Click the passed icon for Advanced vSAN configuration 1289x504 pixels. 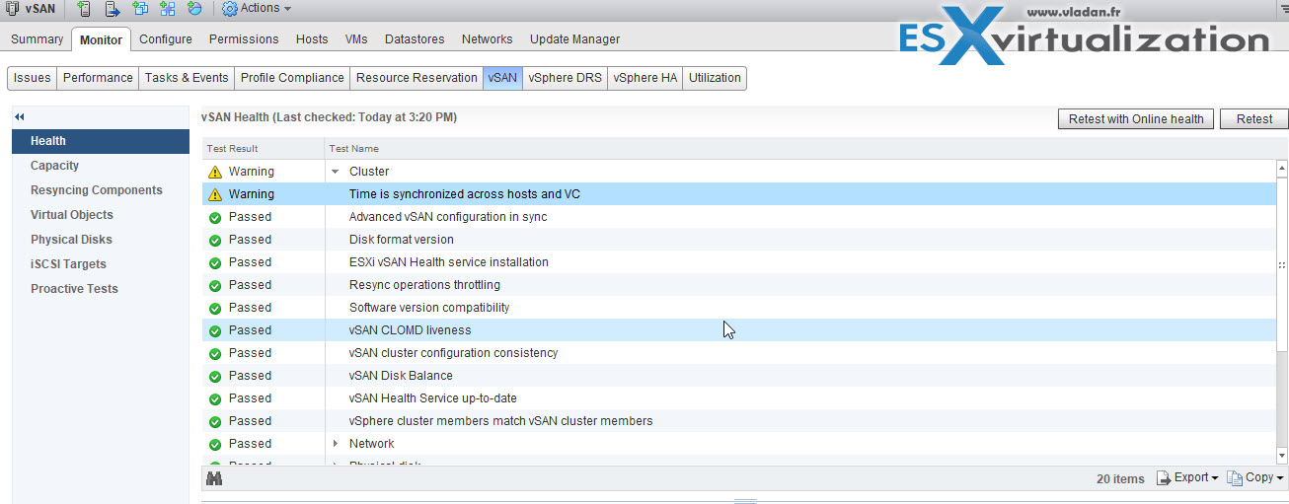(x=215, y=217)
